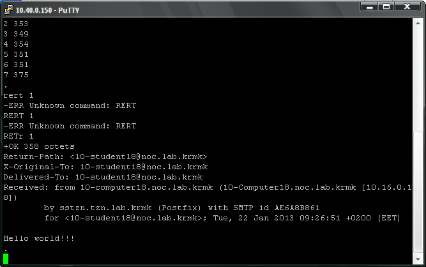This screenshot has width=426, height=267.
Task: Click the 'RETr 1' command line
Action: click(x=19, y=136)
